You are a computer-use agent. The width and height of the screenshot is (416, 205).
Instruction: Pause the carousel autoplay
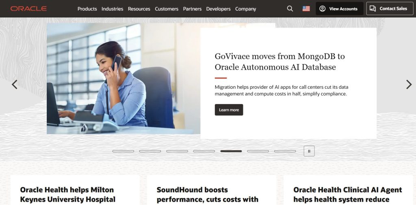pyautogui.click(x=309, y=151)
